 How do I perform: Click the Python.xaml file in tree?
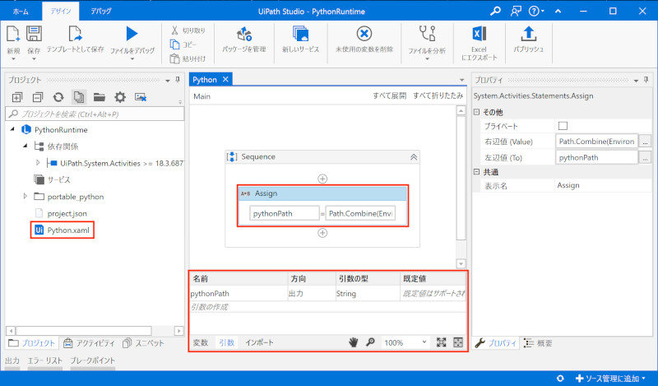tap(63, 230)
